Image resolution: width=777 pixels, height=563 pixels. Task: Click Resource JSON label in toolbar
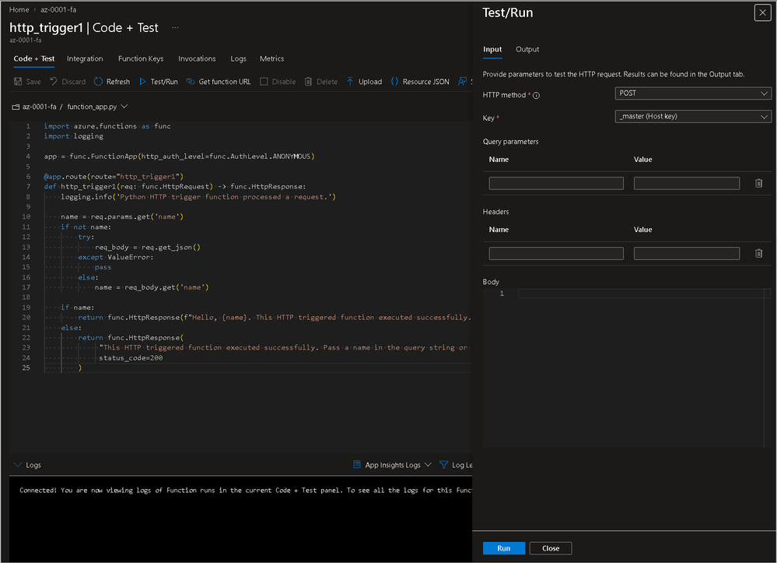pos(425,81)
